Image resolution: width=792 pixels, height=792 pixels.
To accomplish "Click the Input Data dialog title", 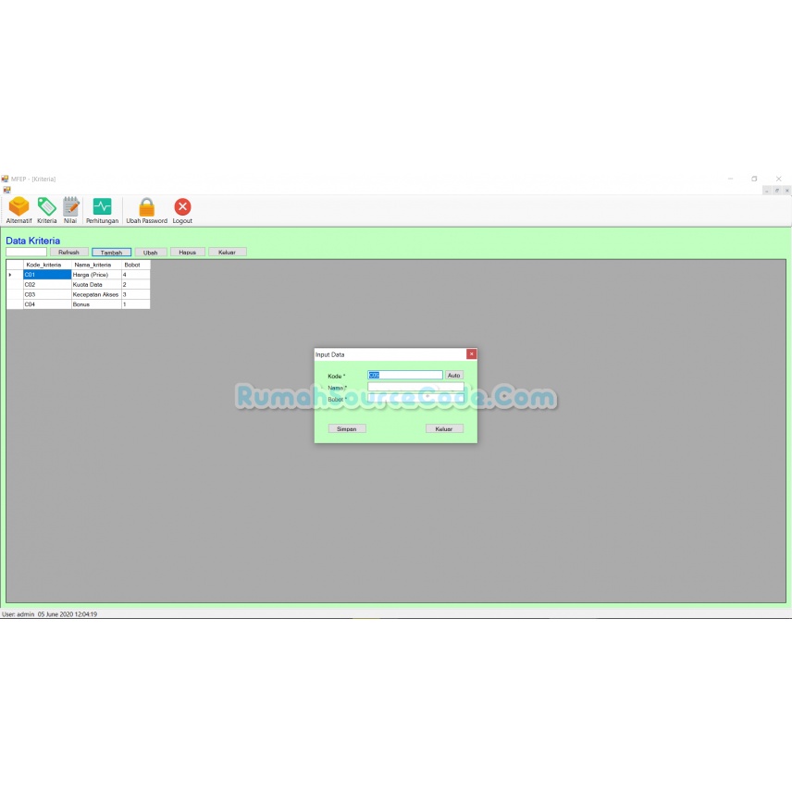I will [329, 354].
